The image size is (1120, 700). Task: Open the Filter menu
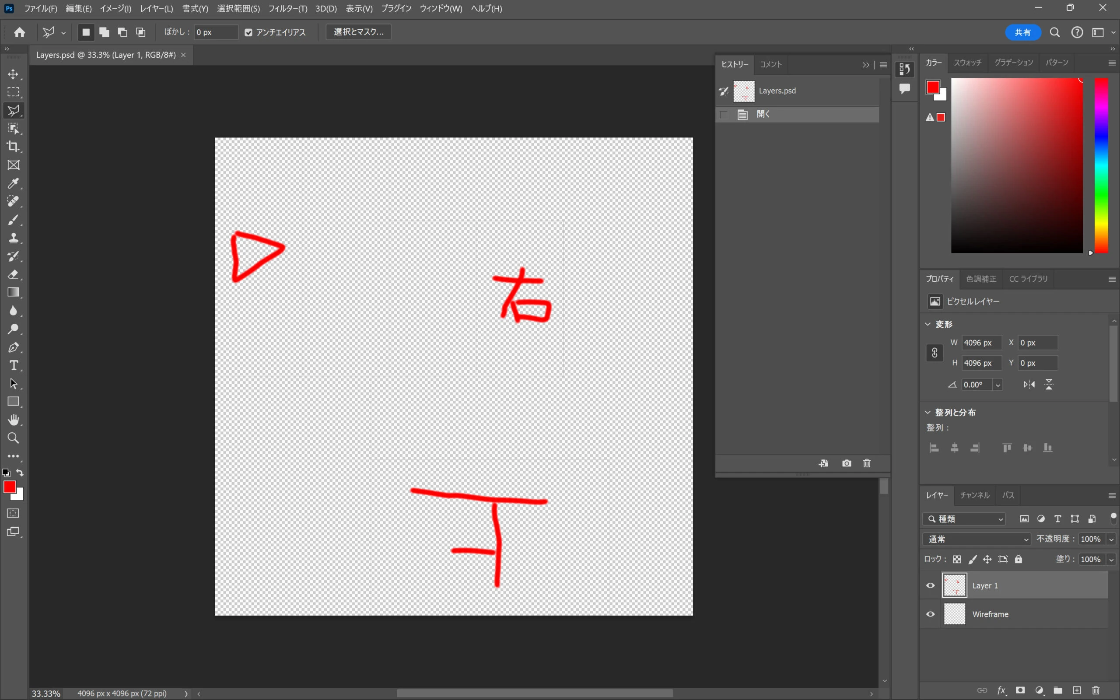coord(287,8)
